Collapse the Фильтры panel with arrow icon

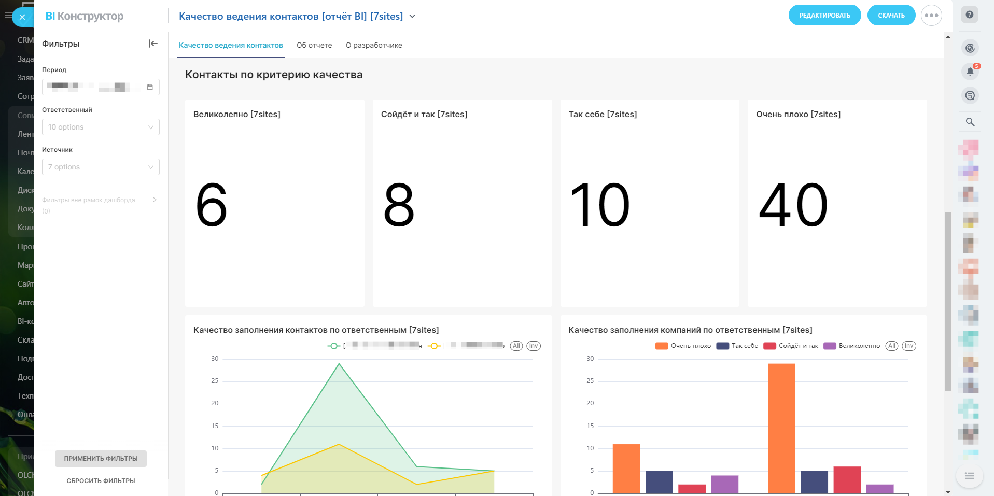153,44
